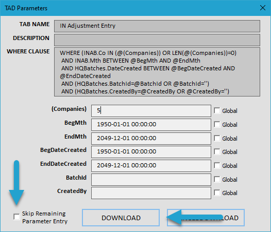Click the 'Skip Remaining Parameter Entry' label
The image size is (271, 232).
click(x=45, y=217)
